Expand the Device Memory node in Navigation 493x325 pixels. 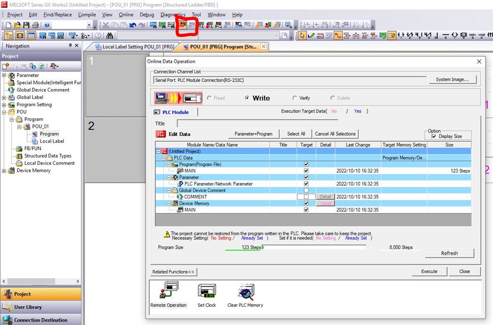click(4, 171)
